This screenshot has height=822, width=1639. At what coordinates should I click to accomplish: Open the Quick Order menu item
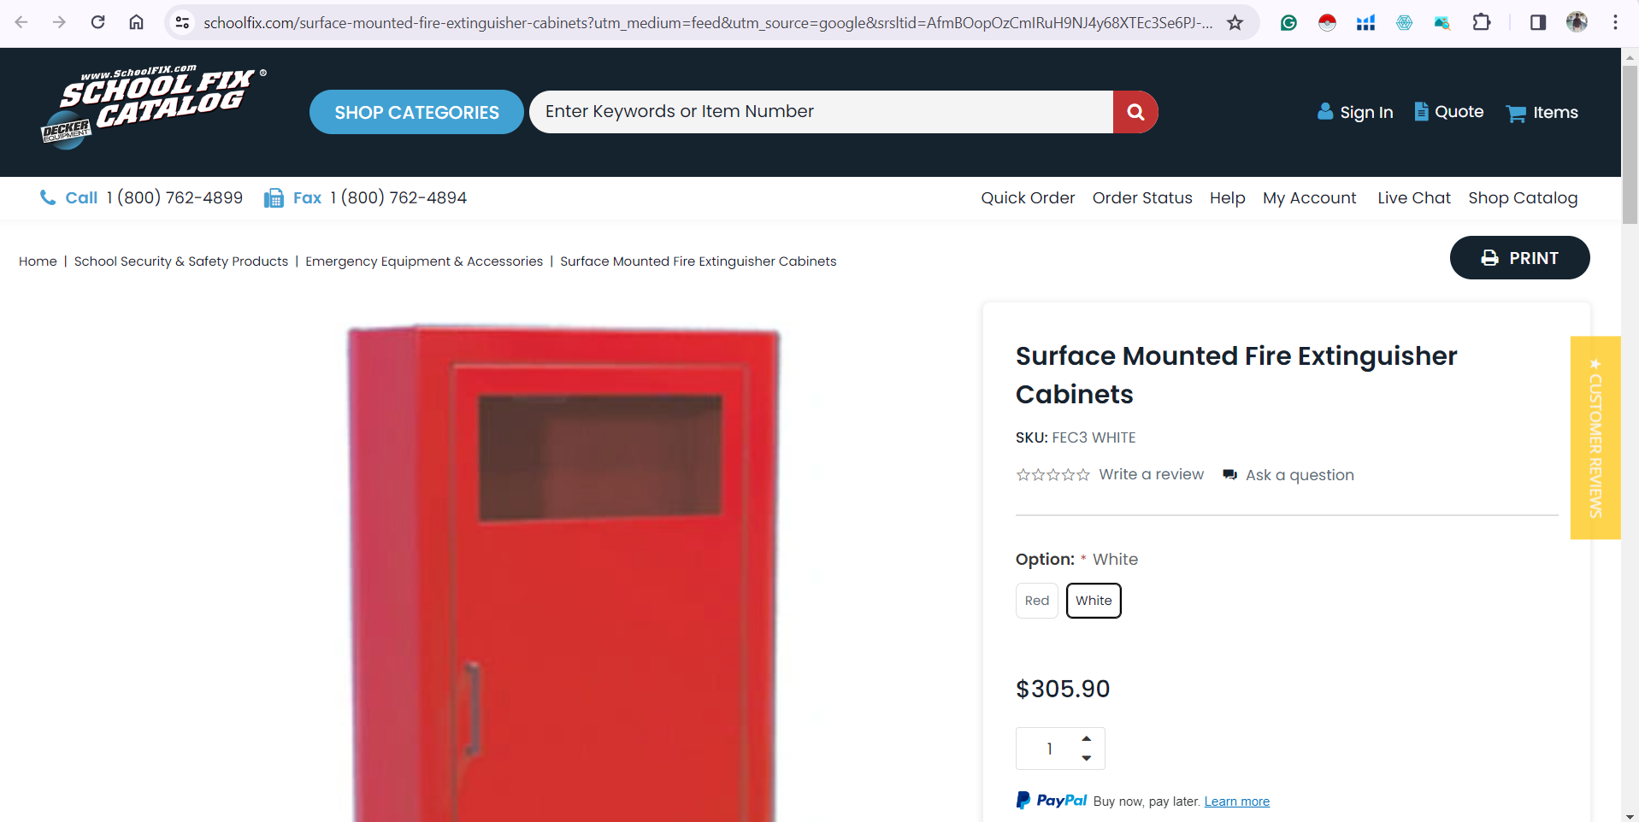click(x=1028, y=198)
